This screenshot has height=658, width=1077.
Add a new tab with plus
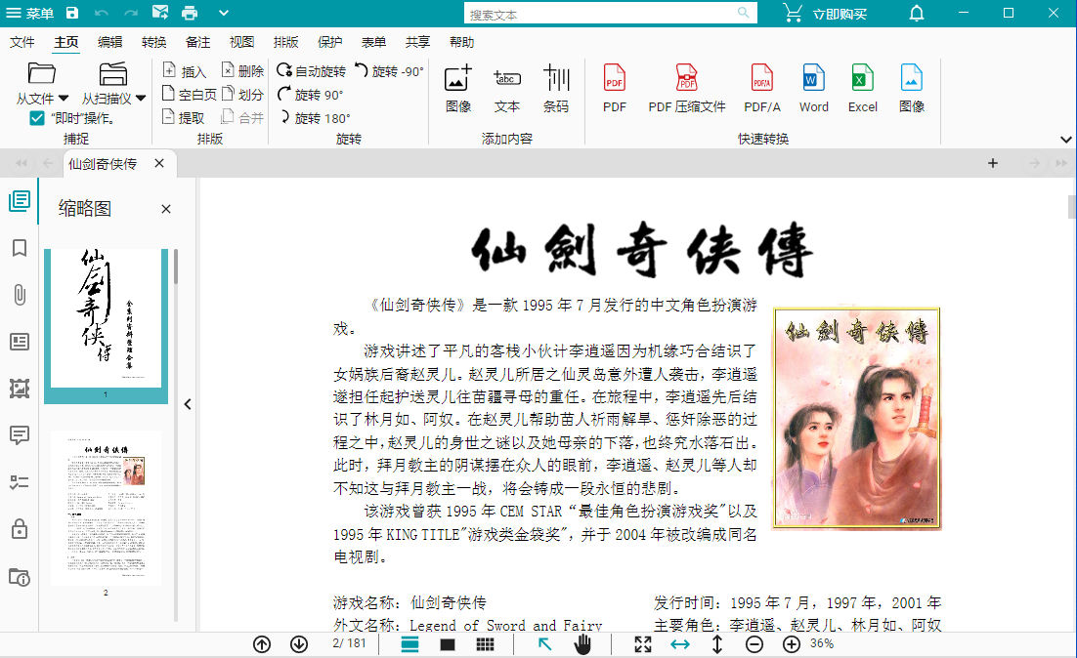coord(993,163)
